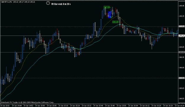
Task: Click the 19 Jan 15:16 time label
Action: [63, 106]
